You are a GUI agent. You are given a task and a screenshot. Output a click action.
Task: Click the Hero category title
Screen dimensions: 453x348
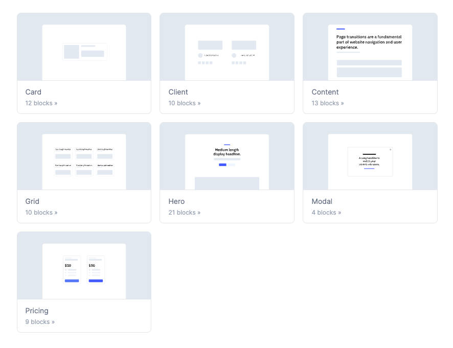tap(176, 201)
